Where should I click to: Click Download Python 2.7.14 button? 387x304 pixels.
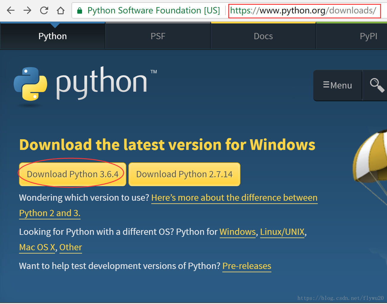pyautogui.click(x=184, y=174)
